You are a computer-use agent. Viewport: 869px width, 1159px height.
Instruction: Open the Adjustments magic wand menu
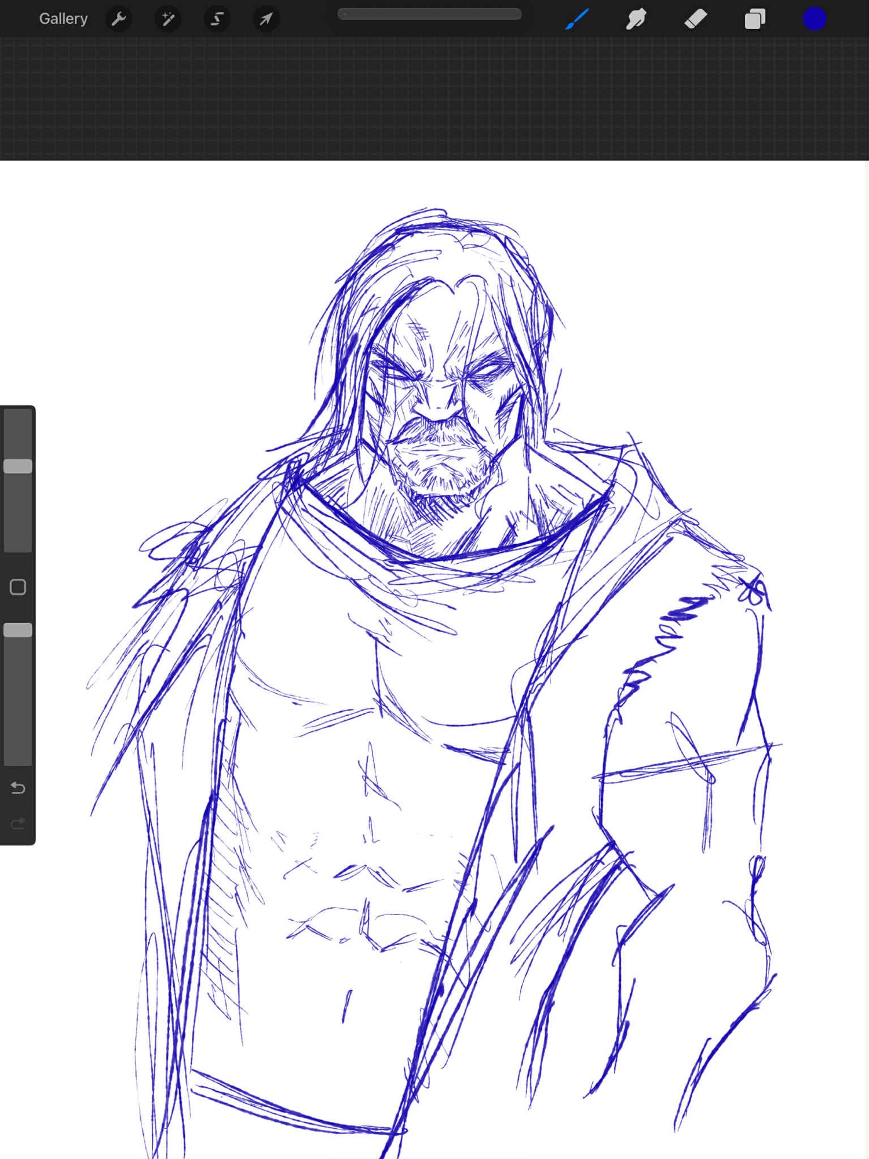[168, 19]
